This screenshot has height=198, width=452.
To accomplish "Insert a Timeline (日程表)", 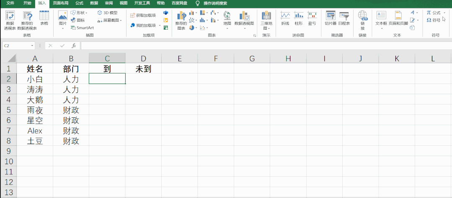I will (344, 18).
